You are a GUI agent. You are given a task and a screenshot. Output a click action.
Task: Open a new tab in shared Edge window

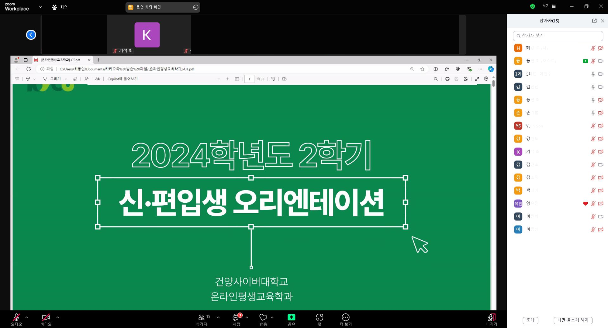click(x=98, y=60)
